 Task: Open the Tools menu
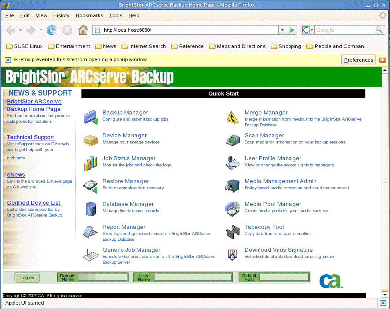click(116, 15)
